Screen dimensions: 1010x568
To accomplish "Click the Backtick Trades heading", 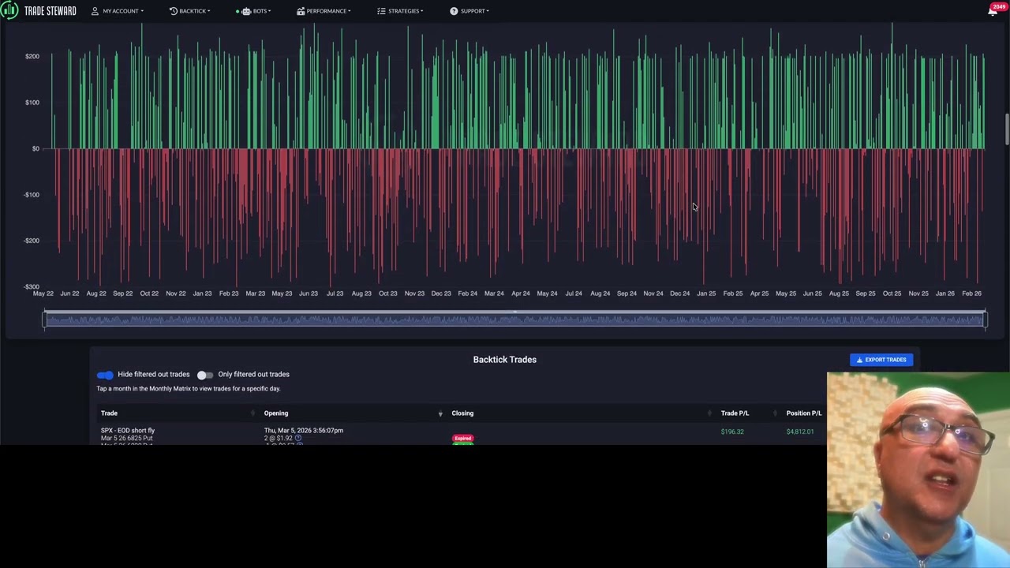I will [505, 360].
